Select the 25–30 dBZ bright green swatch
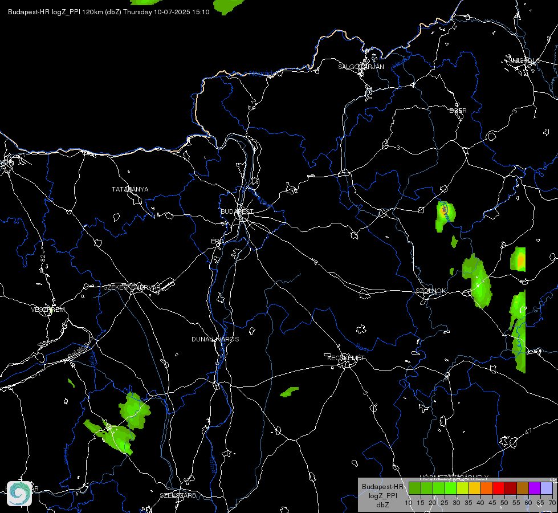The width and height of the screenshot is (558, 513). point(451,488)
